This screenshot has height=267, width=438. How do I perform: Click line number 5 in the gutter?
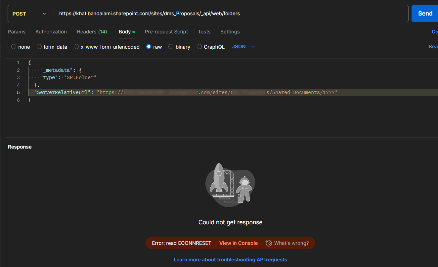click(x=18, y=92)
